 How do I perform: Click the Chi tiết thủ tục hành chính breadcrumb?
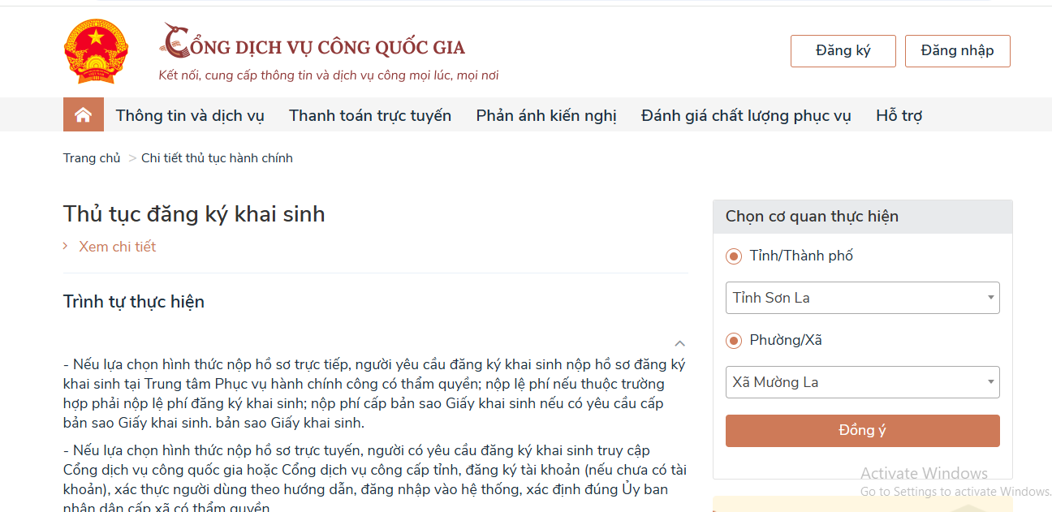click(217, 158)
